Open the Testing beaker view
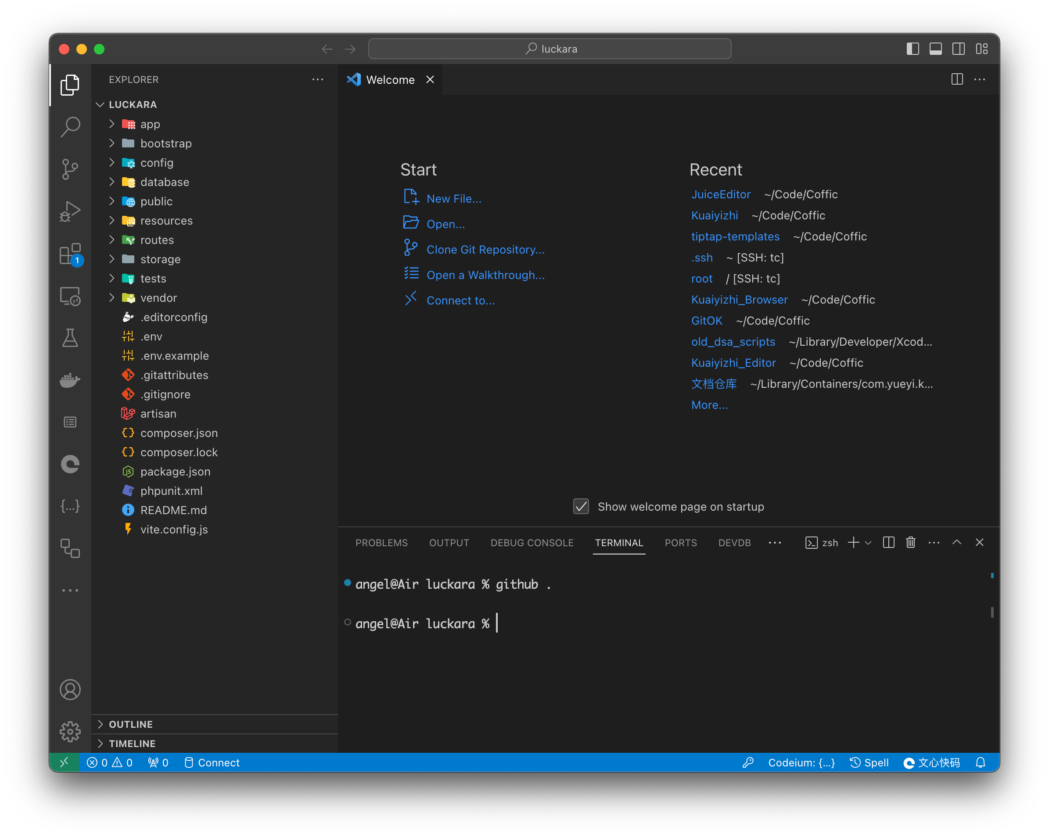The image size is (1049, 837). pyautogui.click(x=70, y=338)
